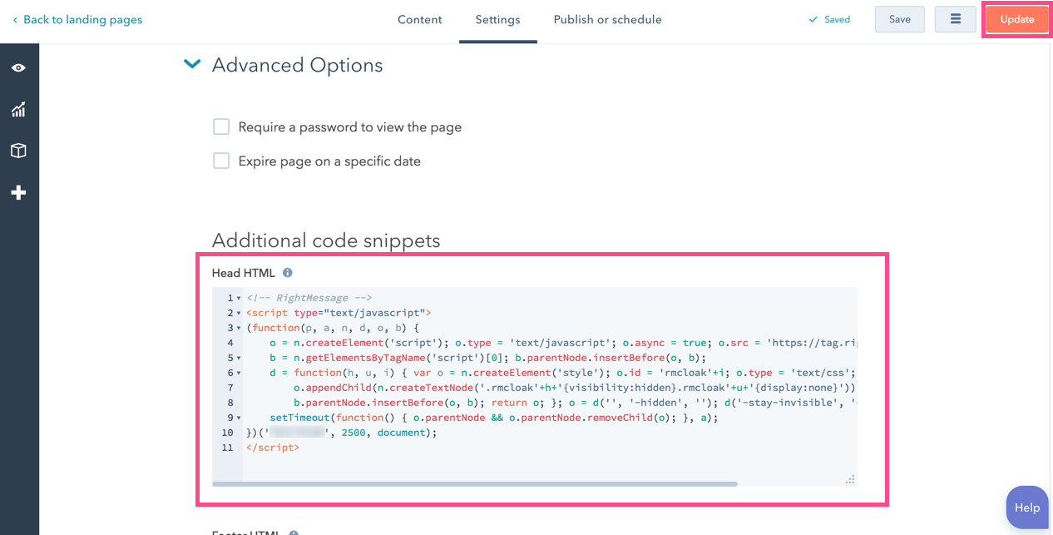Click the Saved checkmark status
1053x535 pixels.
click(829, 20)
